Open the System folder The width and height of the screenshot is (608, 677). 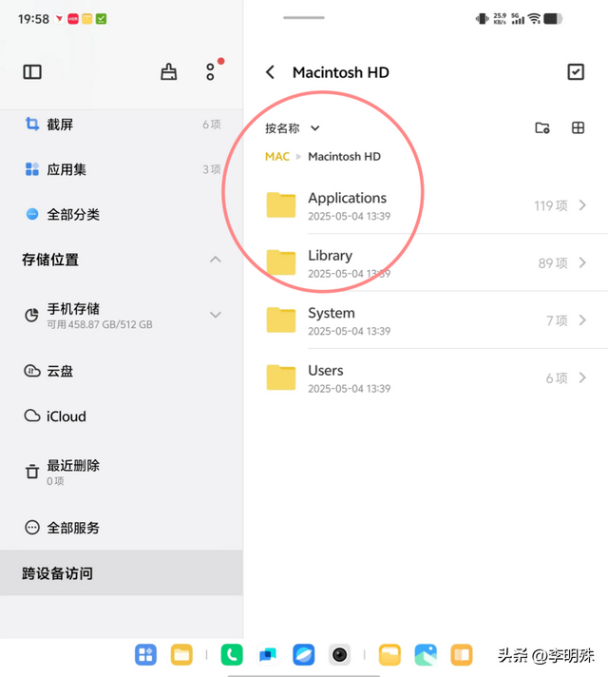coord(426,320)
